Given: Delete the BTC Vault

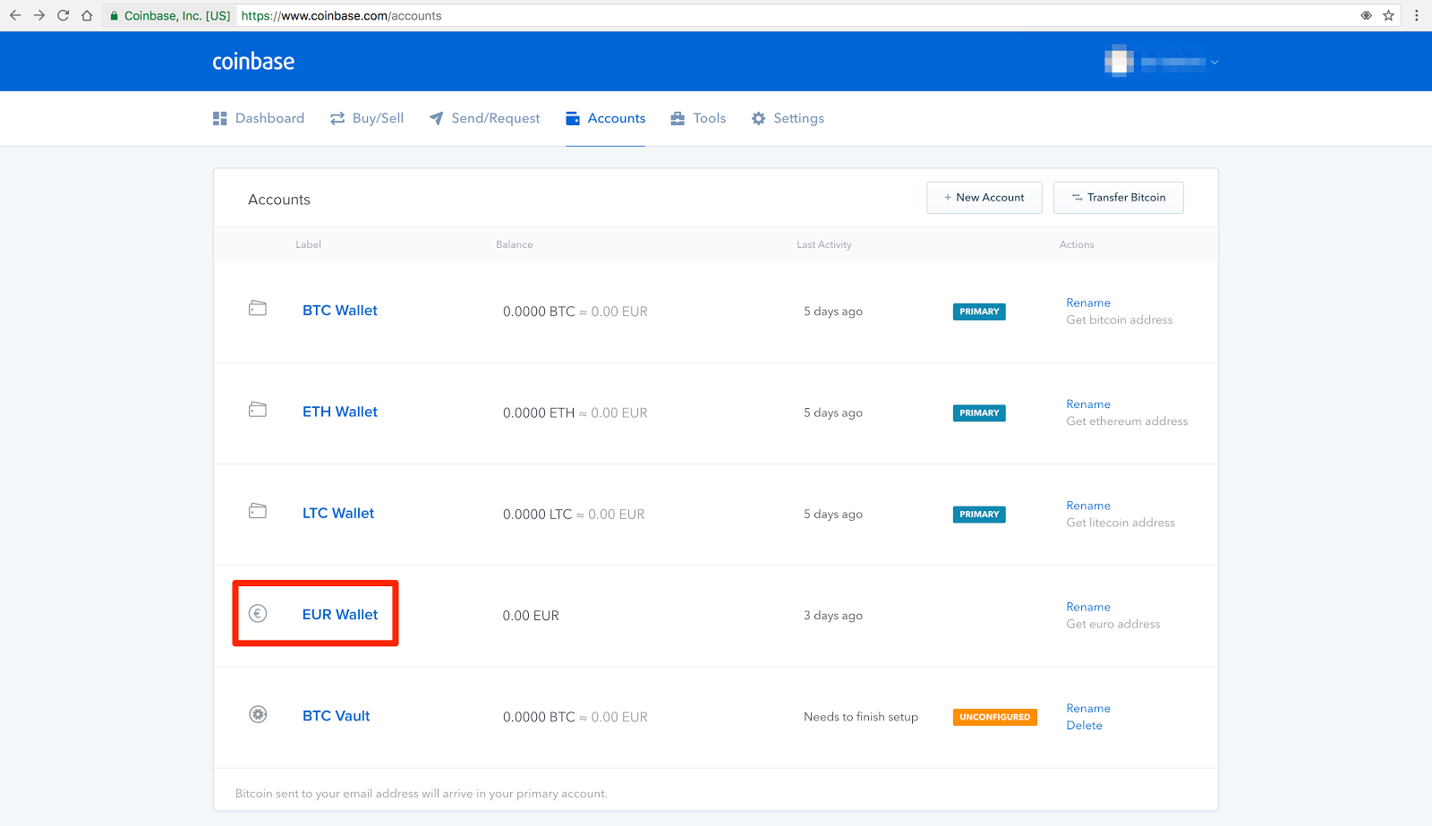Looking at the screenshot, I should point(1085,725).
